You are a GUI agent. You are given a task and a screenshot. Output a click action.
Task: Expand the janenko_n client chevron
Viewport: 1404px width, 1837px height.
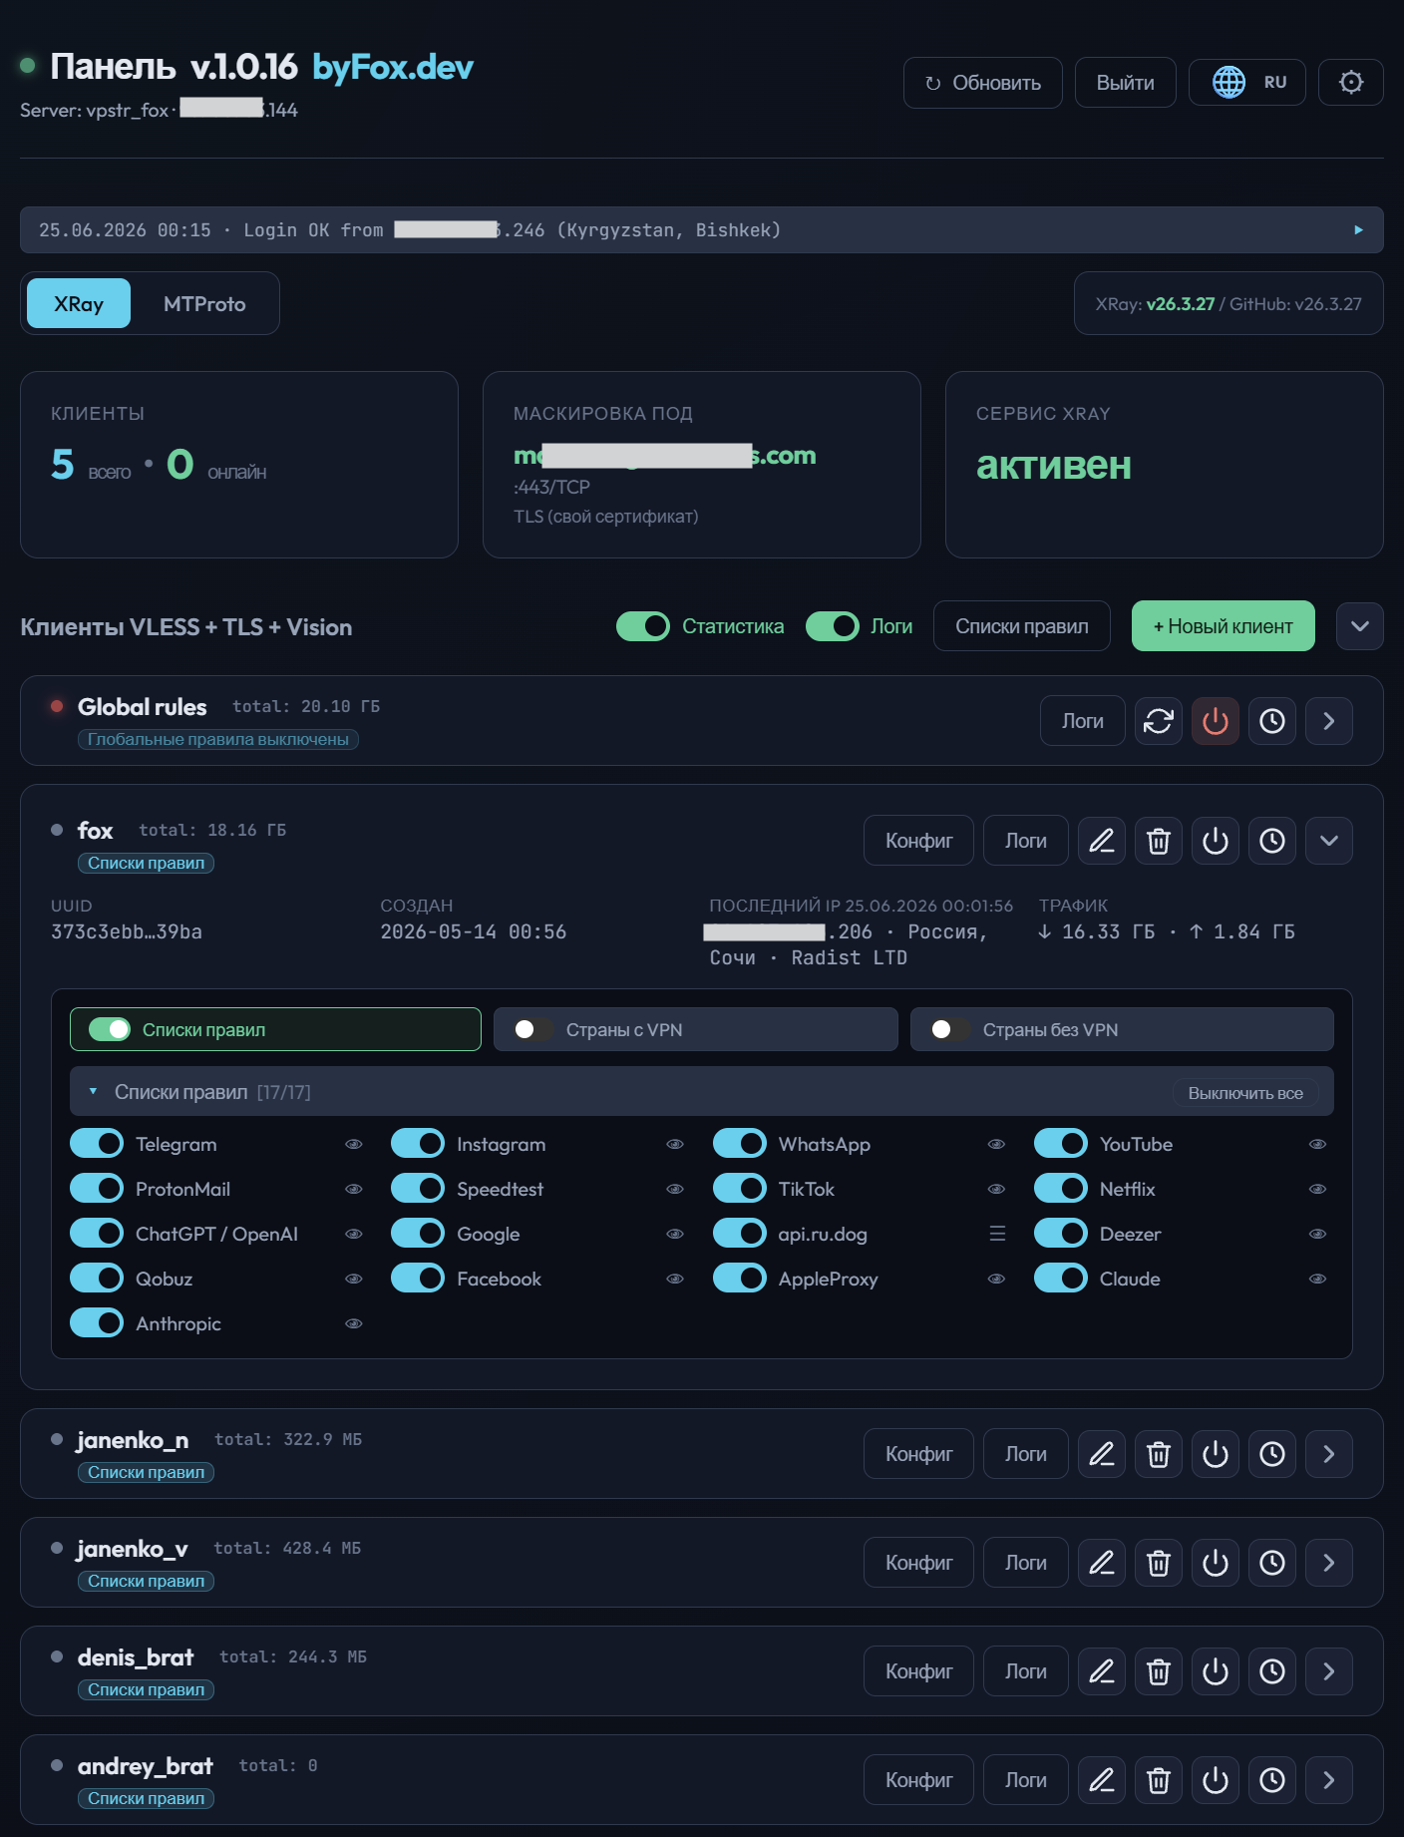[x=1328, y=1454]
